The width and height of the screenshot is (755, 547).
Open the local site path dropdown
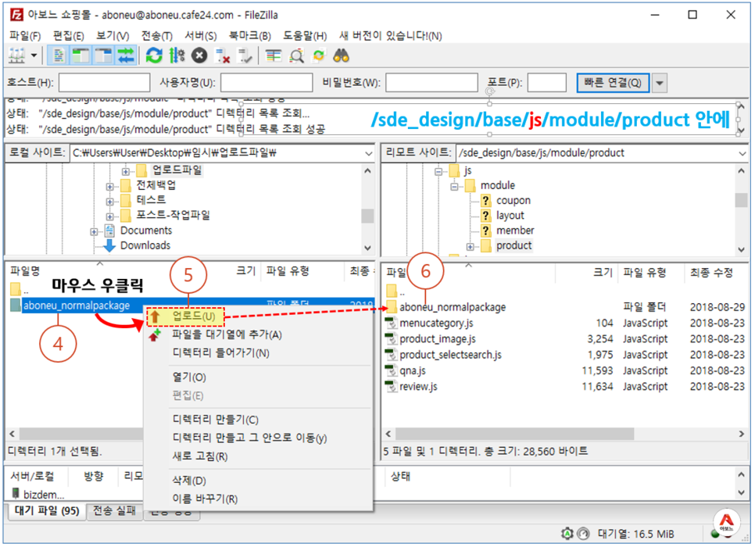(x=368, y=153)
